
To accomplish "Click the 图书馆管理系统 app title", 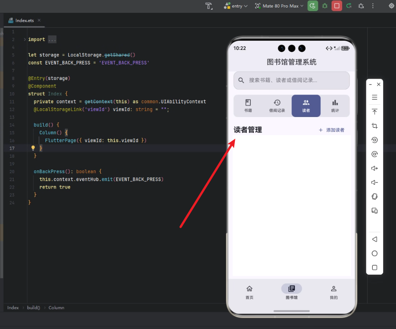I will click(291, 62).
